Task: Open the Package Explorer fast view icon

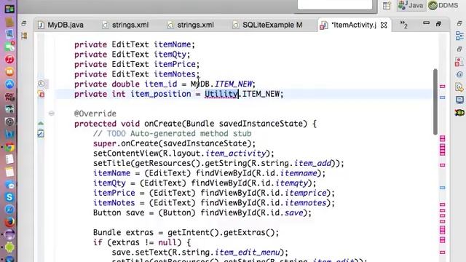Action: (x=24, y=36)
